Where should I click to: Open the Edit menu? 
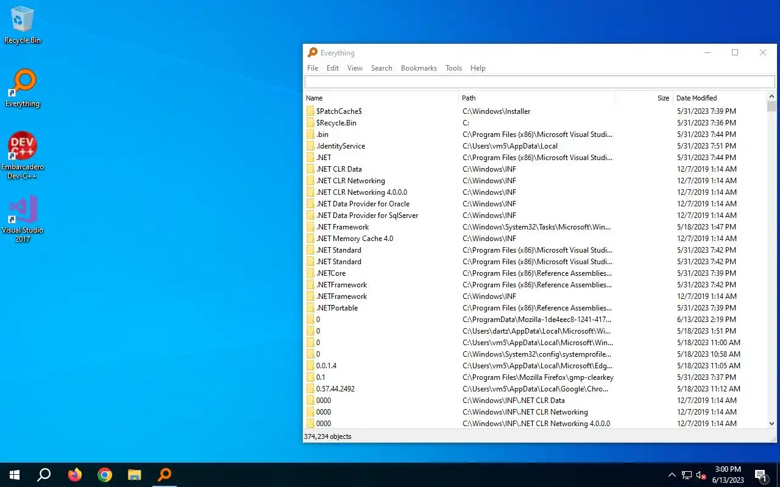[333, 68]
